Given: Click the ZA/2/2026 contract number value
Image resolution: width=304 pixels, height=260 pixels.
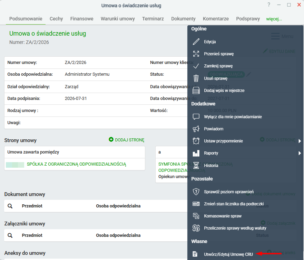Looking at the screenshot, I should [76, 63].
